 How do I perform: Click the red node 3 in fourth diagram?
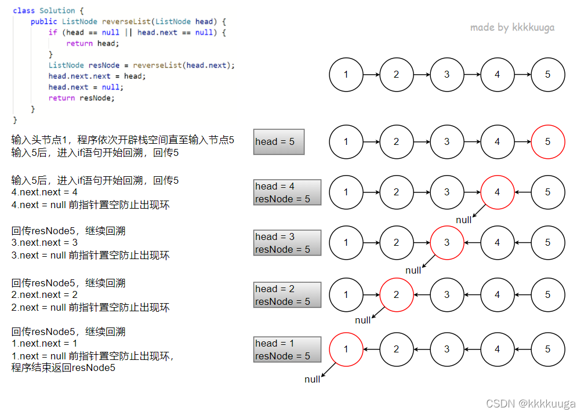point(447,243)
